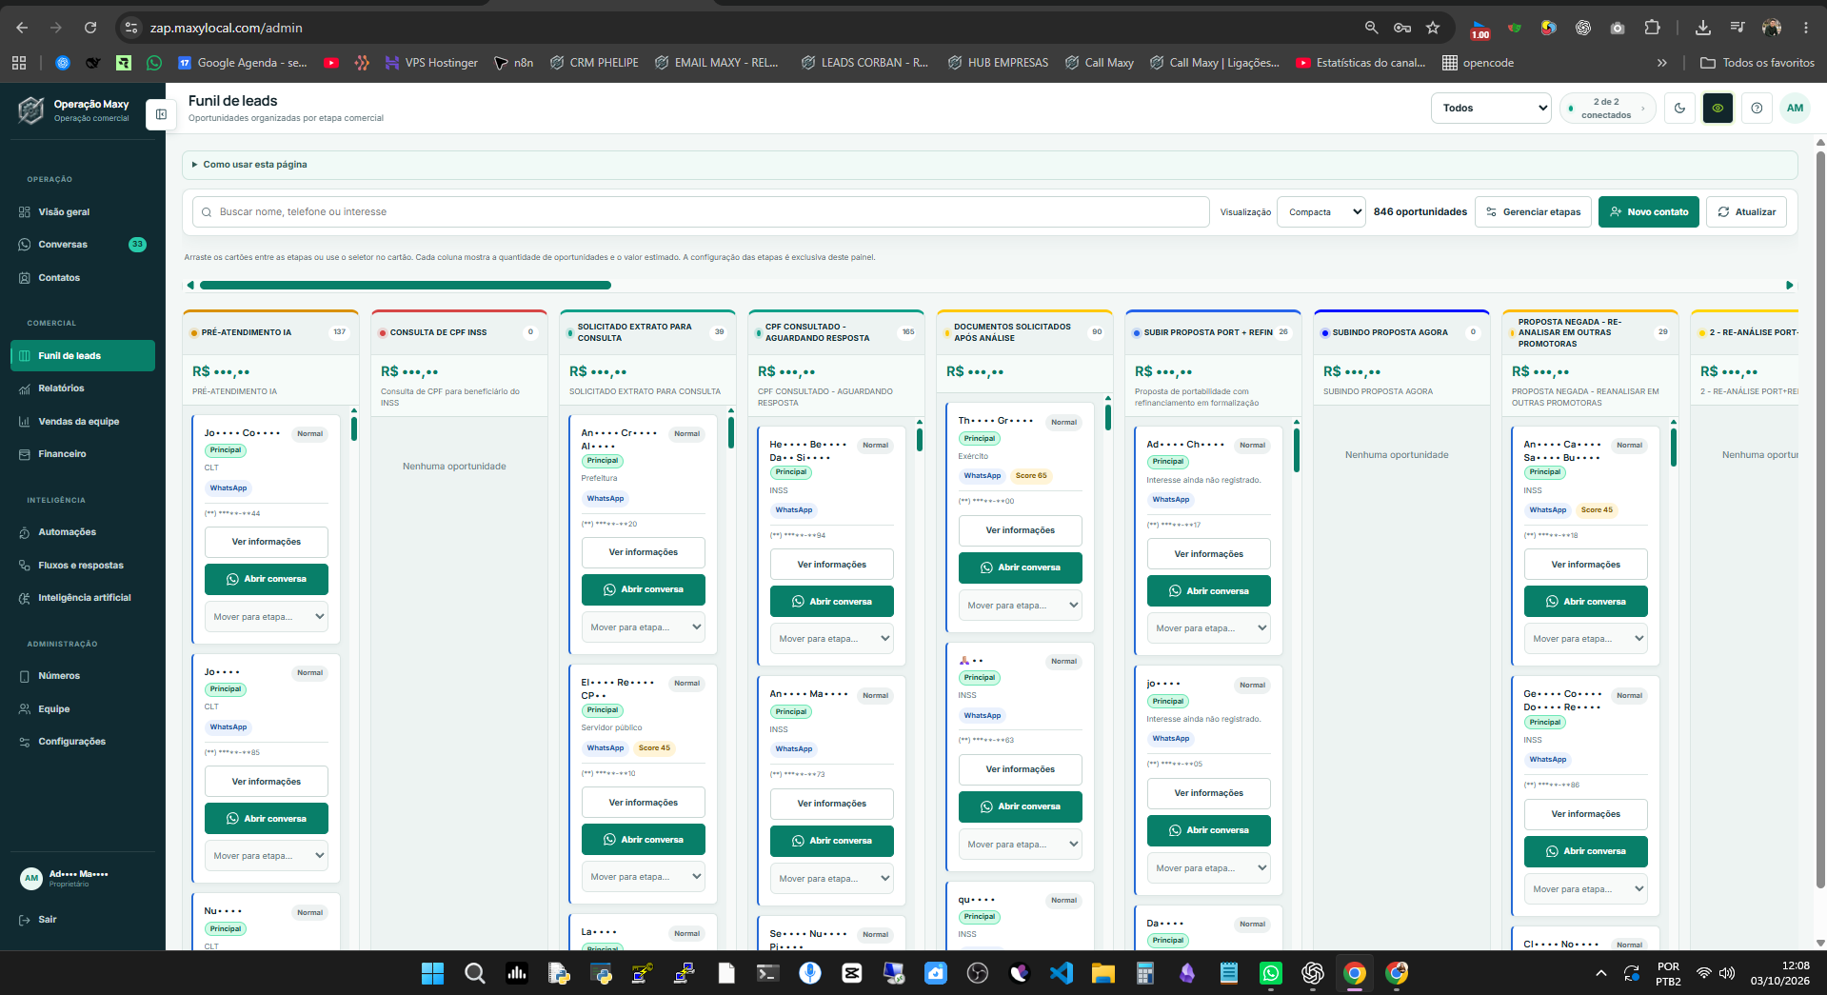Open the 2 de 2 conectados status
Viewport: 1827px width, 995px height.
pos(1607,109)
